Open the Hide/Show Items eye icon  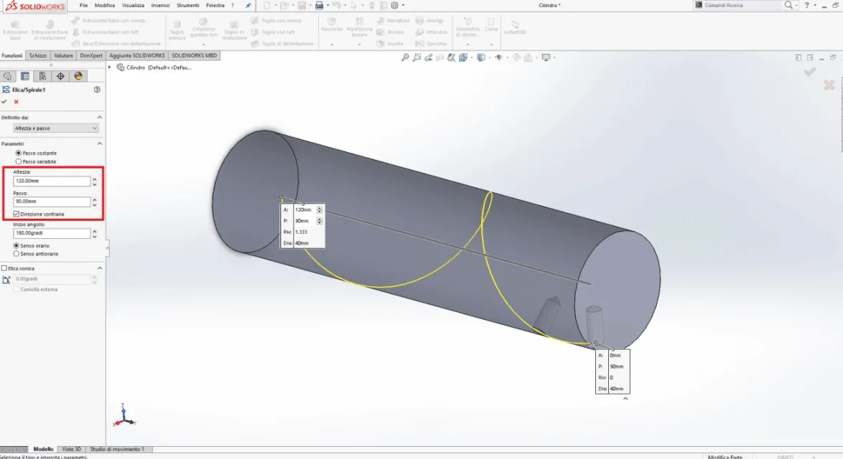(499, 57)
